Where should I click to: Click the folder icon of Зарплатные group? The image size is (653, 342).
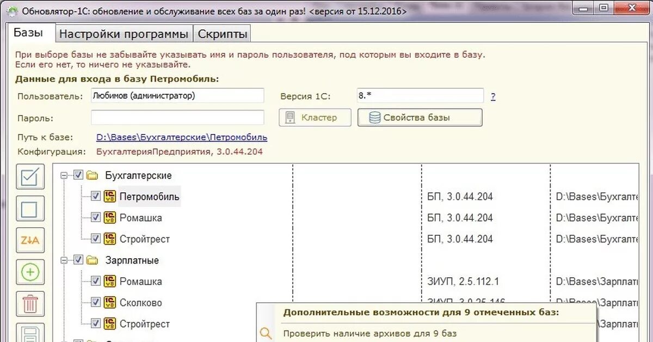(92, 260)
